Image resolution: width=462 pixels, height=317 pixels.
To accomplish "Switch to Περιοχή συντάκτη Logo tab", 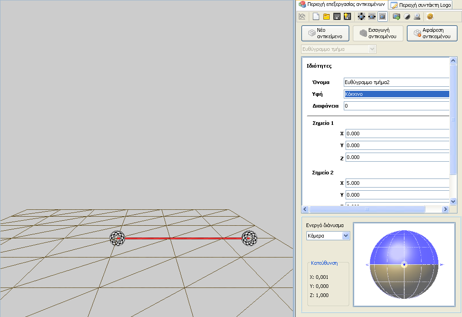I will click(x=421, y=5).
